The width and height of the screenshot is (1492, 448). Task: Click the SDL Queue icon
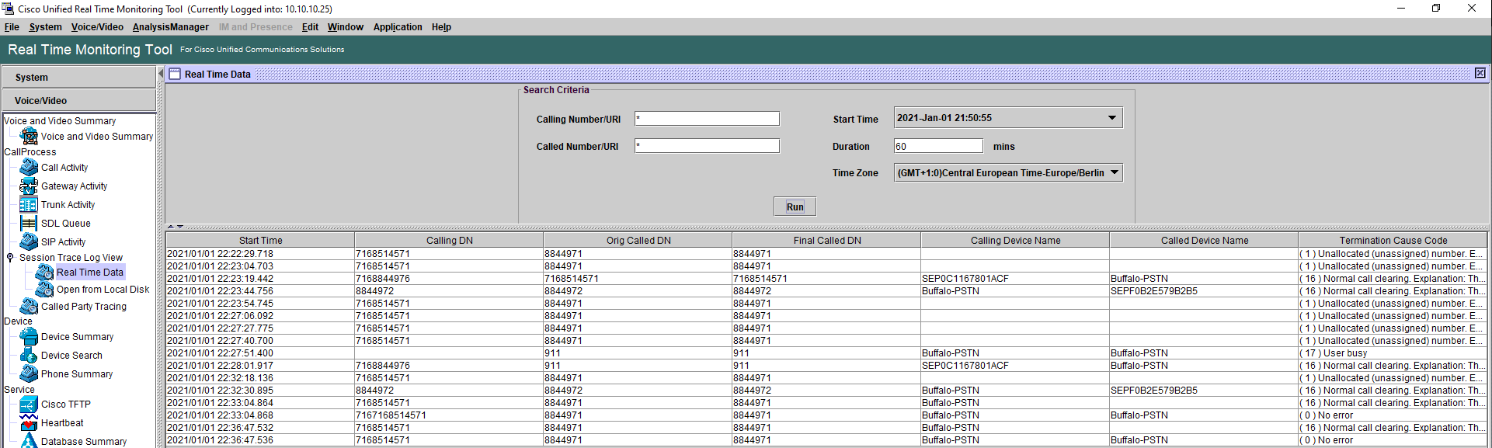tap(29, 223)
